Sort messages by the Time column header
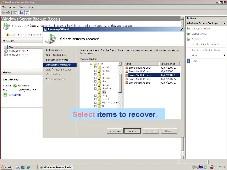Viewport: 227px width, 170px height. (25, 47)
